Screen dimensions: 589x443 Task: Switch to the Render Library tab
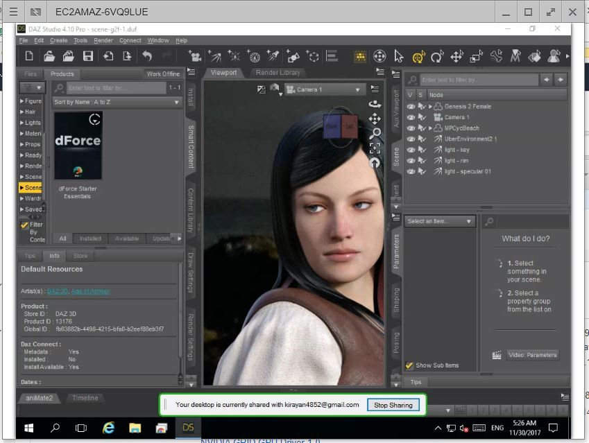click(x=278, y=73)
